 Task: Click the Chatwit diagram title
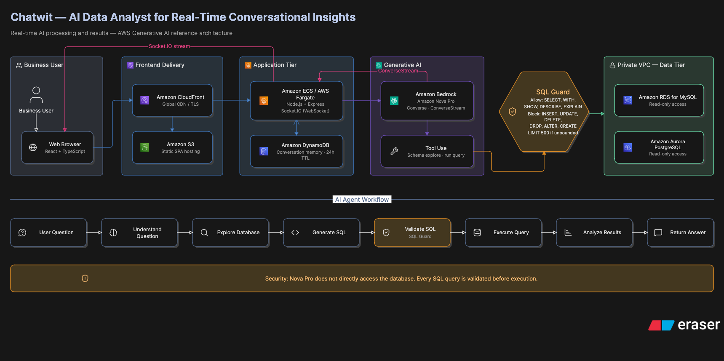click(183, 17)
